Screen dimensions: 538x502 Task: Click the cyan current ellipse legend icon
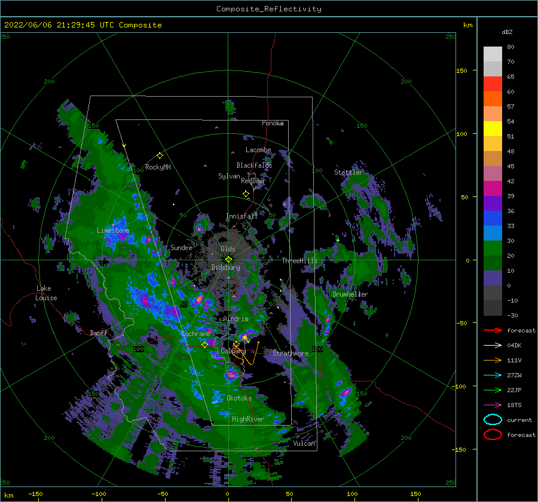493,420
